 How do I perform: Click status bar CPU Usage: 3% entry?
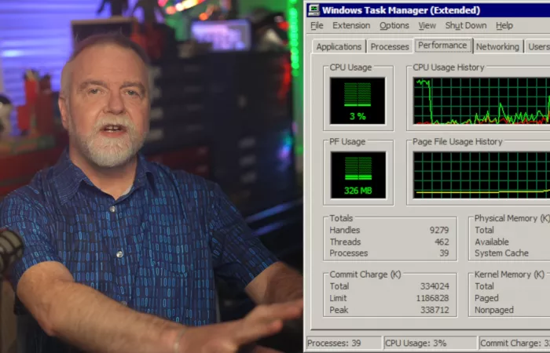tap(430, 344)
